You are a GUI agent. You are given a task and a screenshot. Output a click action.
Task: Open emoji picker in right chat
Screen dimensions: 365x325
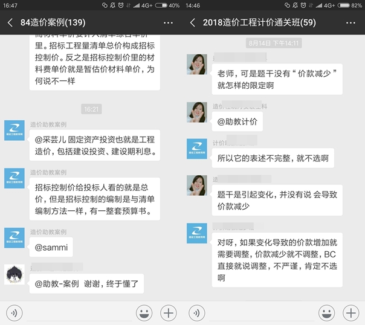[x=326, y=312]
